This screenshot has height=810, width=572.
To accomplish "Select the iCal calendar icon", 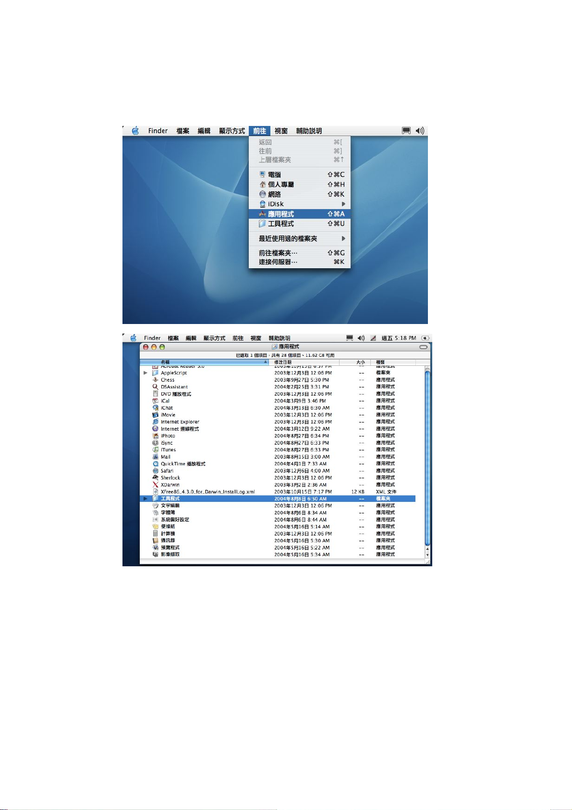I will click(155, 400).
